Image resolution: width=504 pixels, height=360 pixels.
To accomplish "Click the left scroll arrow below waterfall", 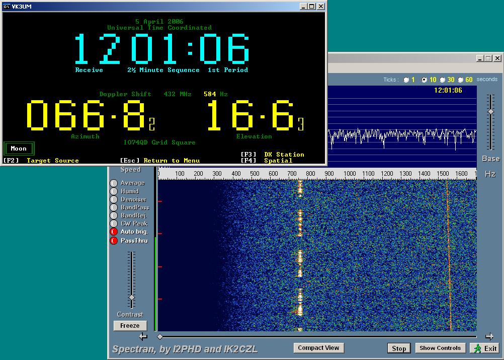I will point(143,337).
